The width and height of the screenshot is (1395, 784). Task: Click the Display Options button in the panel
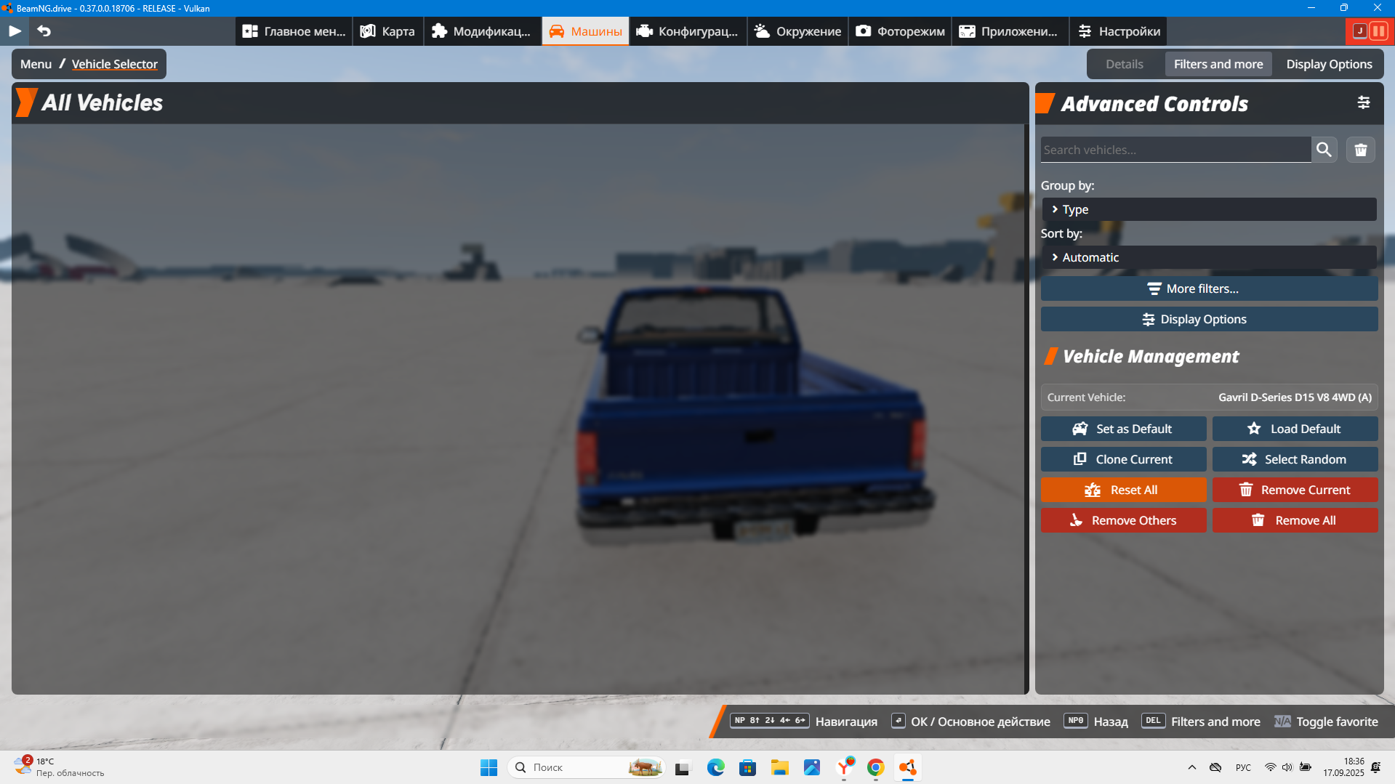point(1209,319)
